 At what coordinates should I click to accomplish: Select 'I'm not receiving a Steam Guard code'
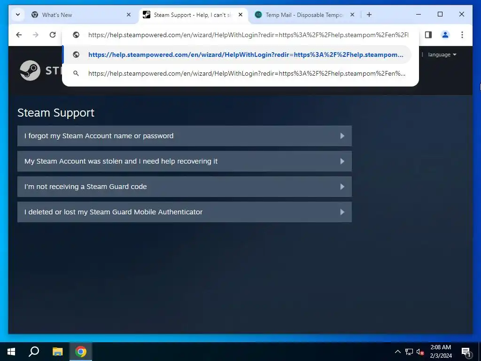click(184, 187)
